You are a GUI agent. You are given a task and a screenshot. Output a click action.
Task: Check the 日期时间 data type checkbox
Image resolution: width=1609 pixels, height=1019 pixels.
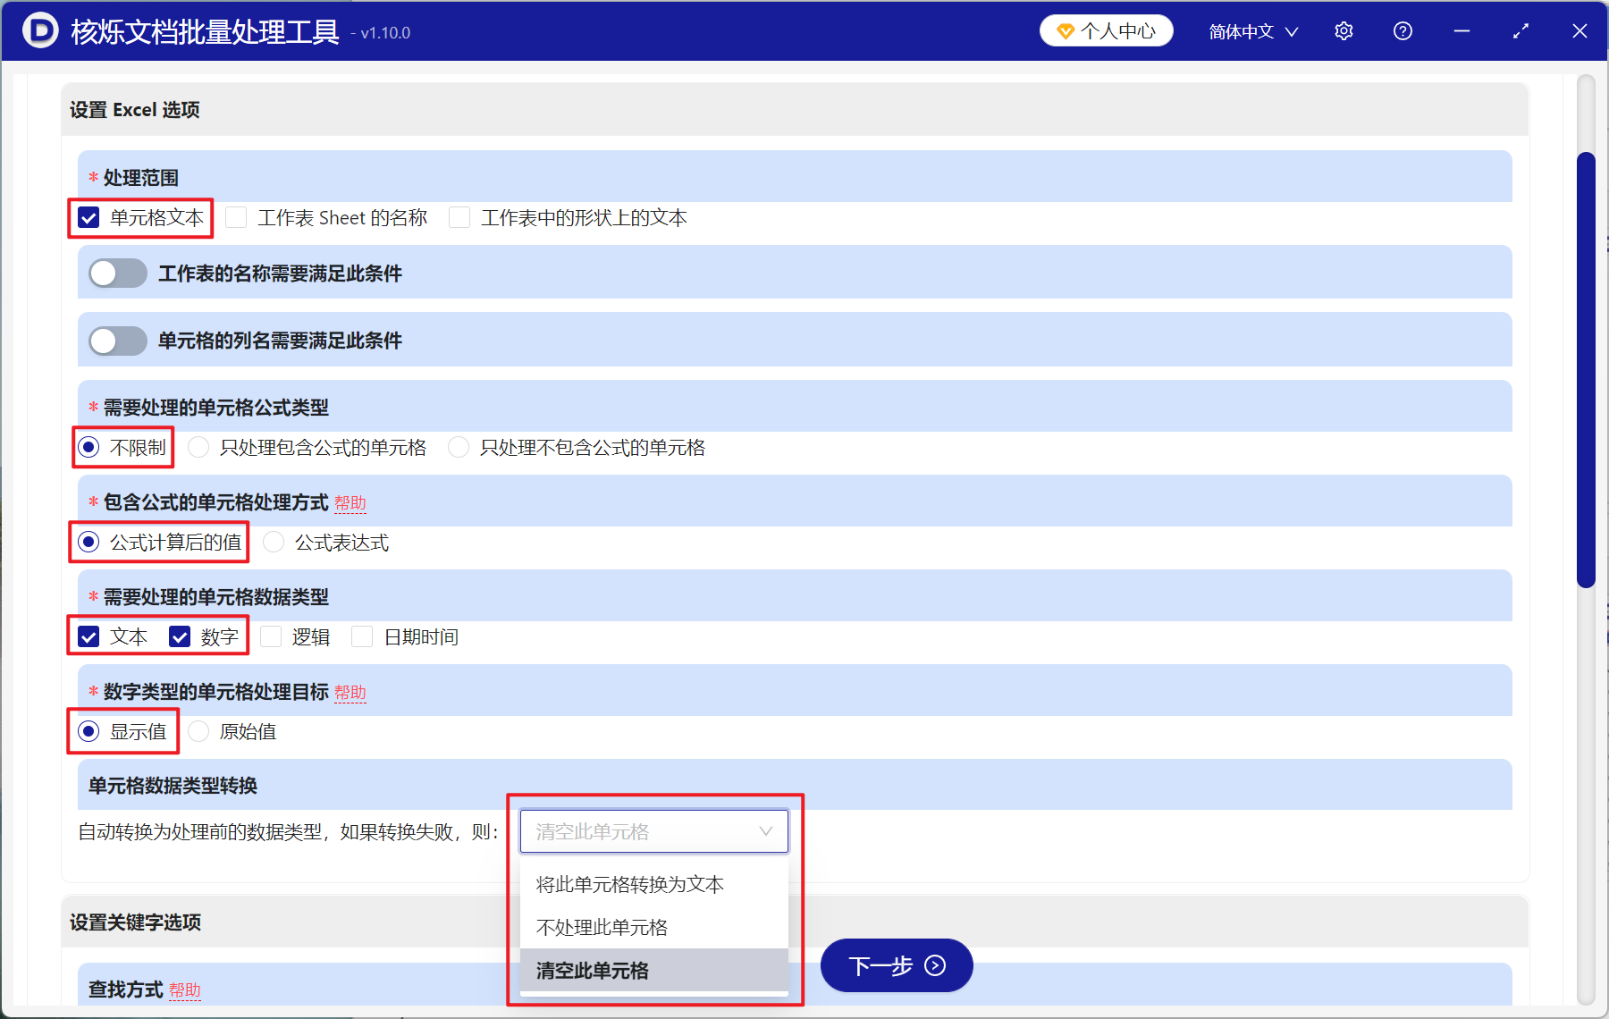pyautogui.click(x=361, y=636)
